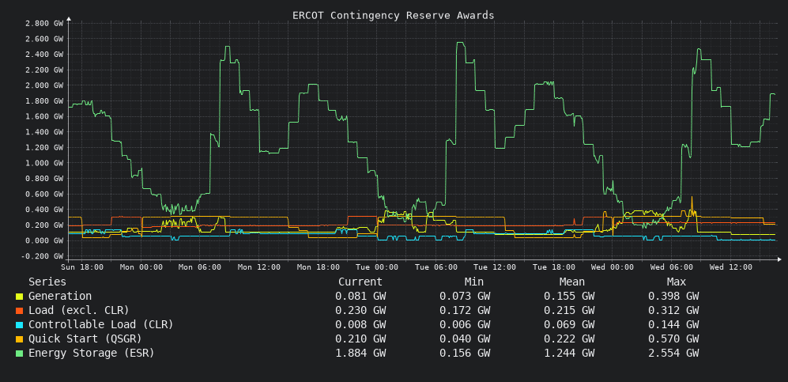Click Generation max value 0.398 GW
Viewport: 788px width, 382px height.
[673, 297]
